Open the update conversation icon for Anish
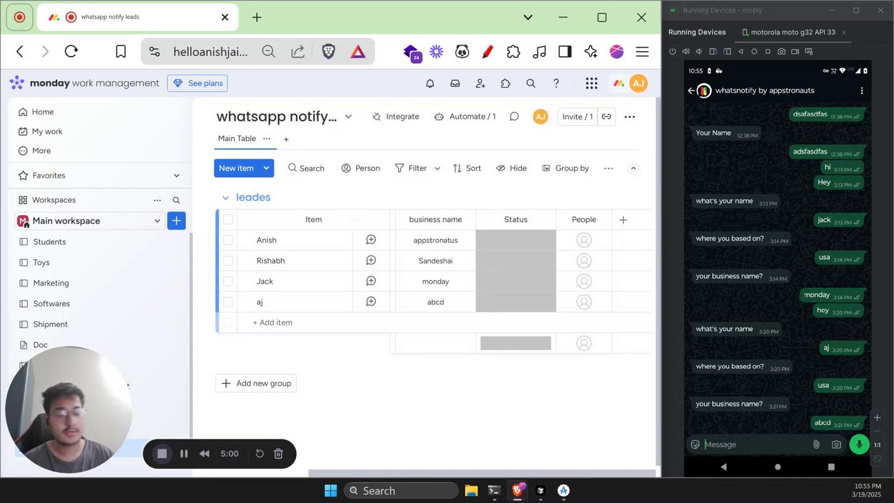The height and width of the screenshot is (503, 894). click(371, 240)
